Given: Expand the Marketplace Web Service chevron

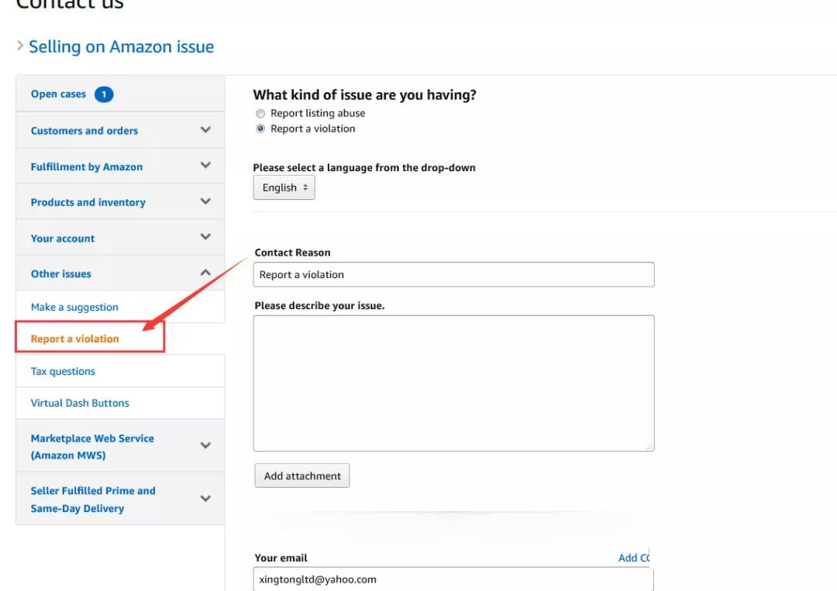Looking at the screenshot, I should tap(205, 445).
